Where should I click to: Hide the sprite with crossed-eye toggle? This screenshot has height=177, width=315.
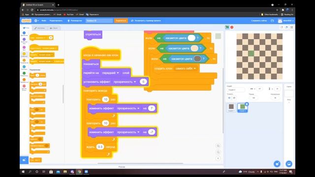[x=234, y=98]
